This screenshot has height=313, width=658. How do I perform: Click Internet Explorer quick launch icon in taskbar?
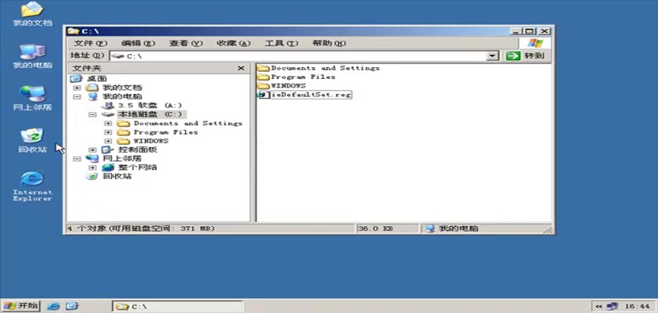54,305
